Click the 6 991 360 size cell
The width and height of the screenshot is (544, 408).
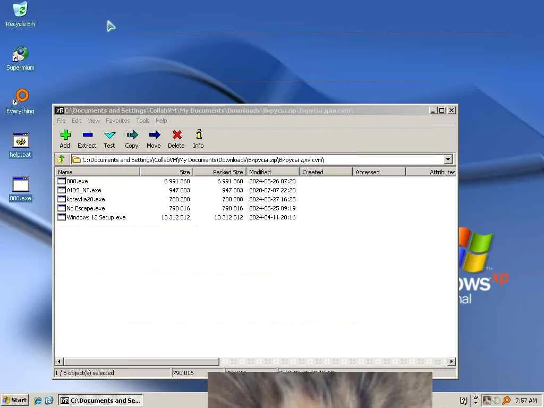pos(177,181)
